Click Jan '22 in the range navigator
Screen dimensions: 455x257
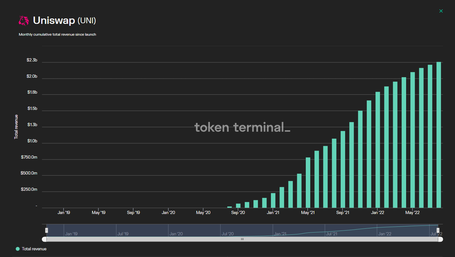[384, 234]
